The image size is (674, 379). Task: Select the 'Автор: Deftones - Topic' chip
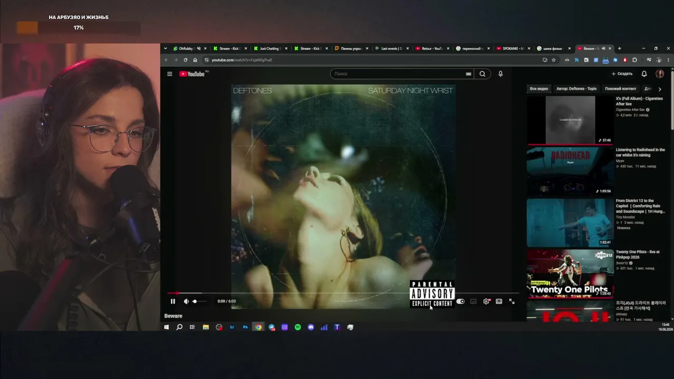[x=577, y=89]
